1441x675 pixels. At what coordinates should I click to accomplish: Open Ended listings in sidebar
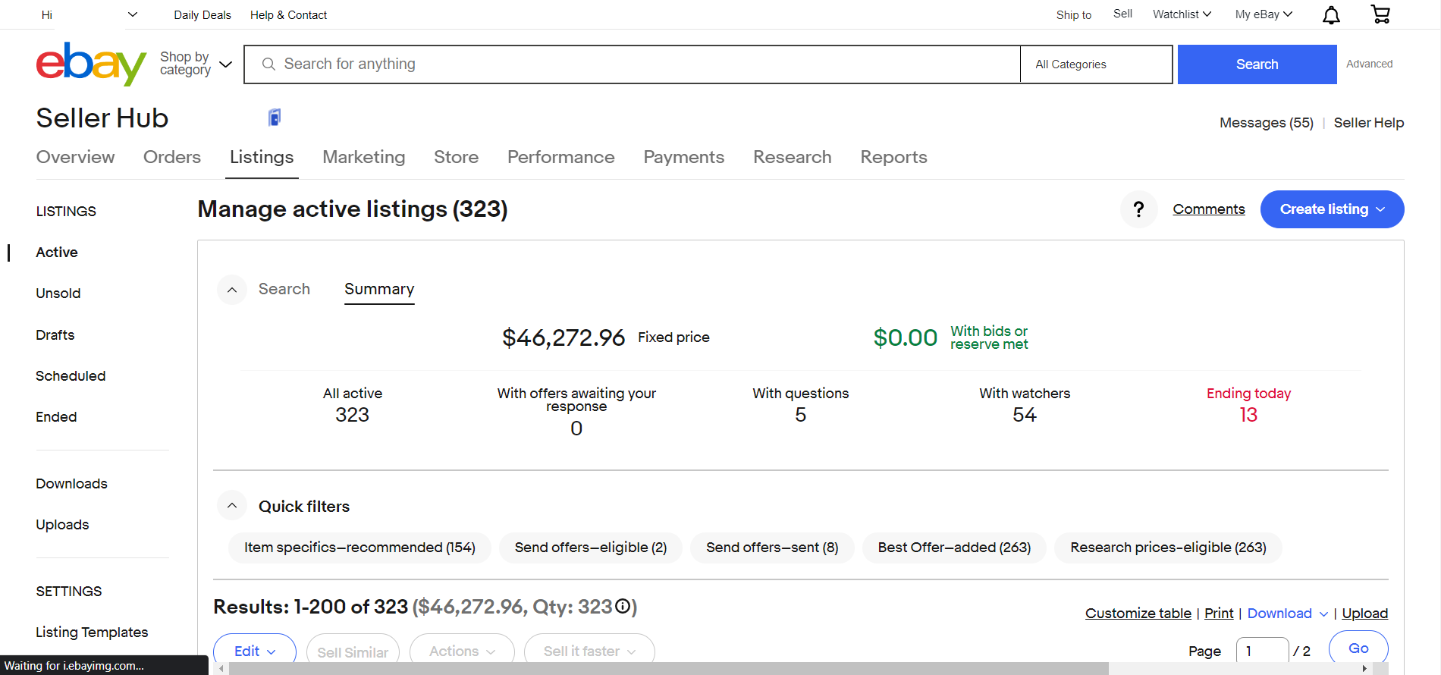[x=56, y=416]
